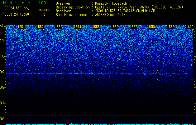Screen dimensions: 196x125
Task: Click the 1.0 frequency axis label
Action: pos(2,56)
